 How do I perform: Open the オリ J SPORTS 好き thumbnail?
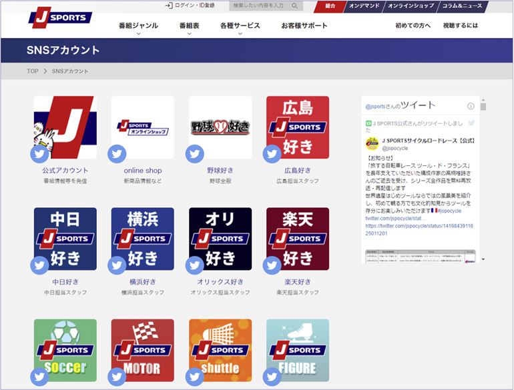click(220, 239)
